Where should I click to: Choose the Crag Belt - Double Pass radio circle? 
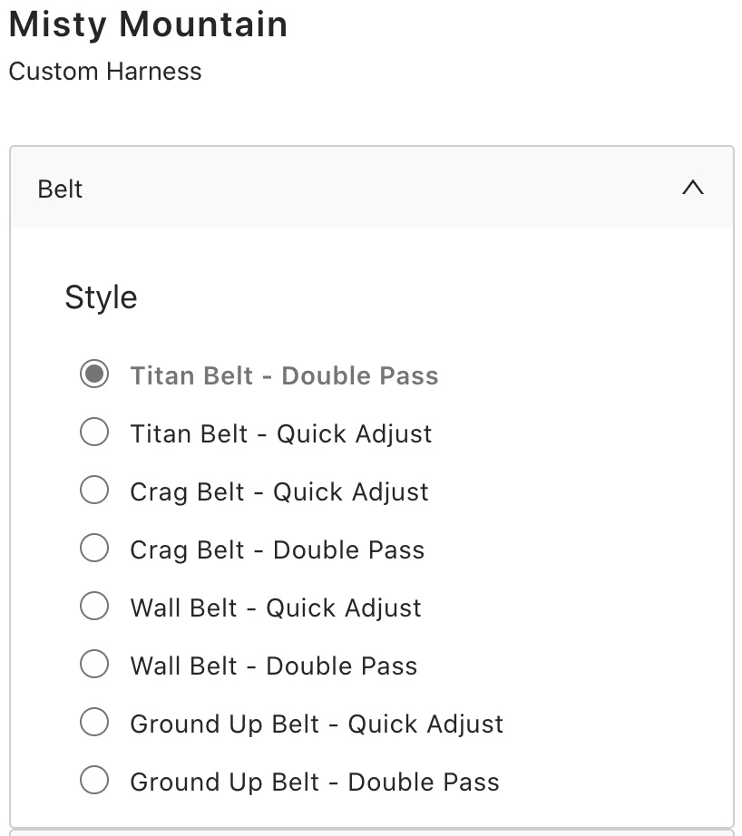click(x=94, y=549)
